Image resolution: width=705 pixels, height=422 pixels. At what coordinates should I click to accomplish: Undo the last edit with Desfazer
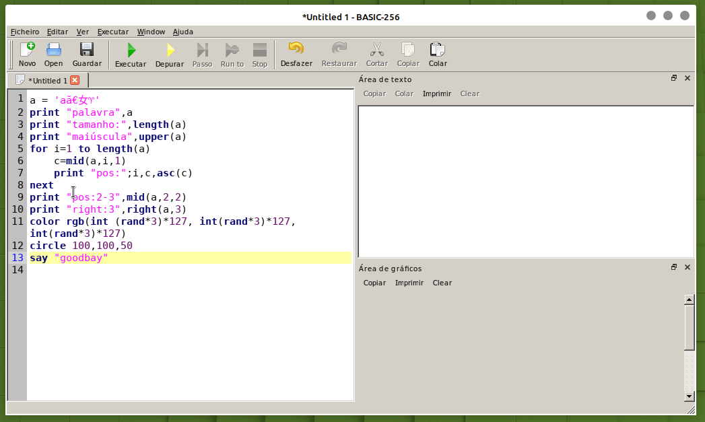click(x=296, y=55)
